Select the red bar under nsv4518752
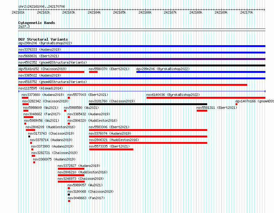 tap(133, 85)
